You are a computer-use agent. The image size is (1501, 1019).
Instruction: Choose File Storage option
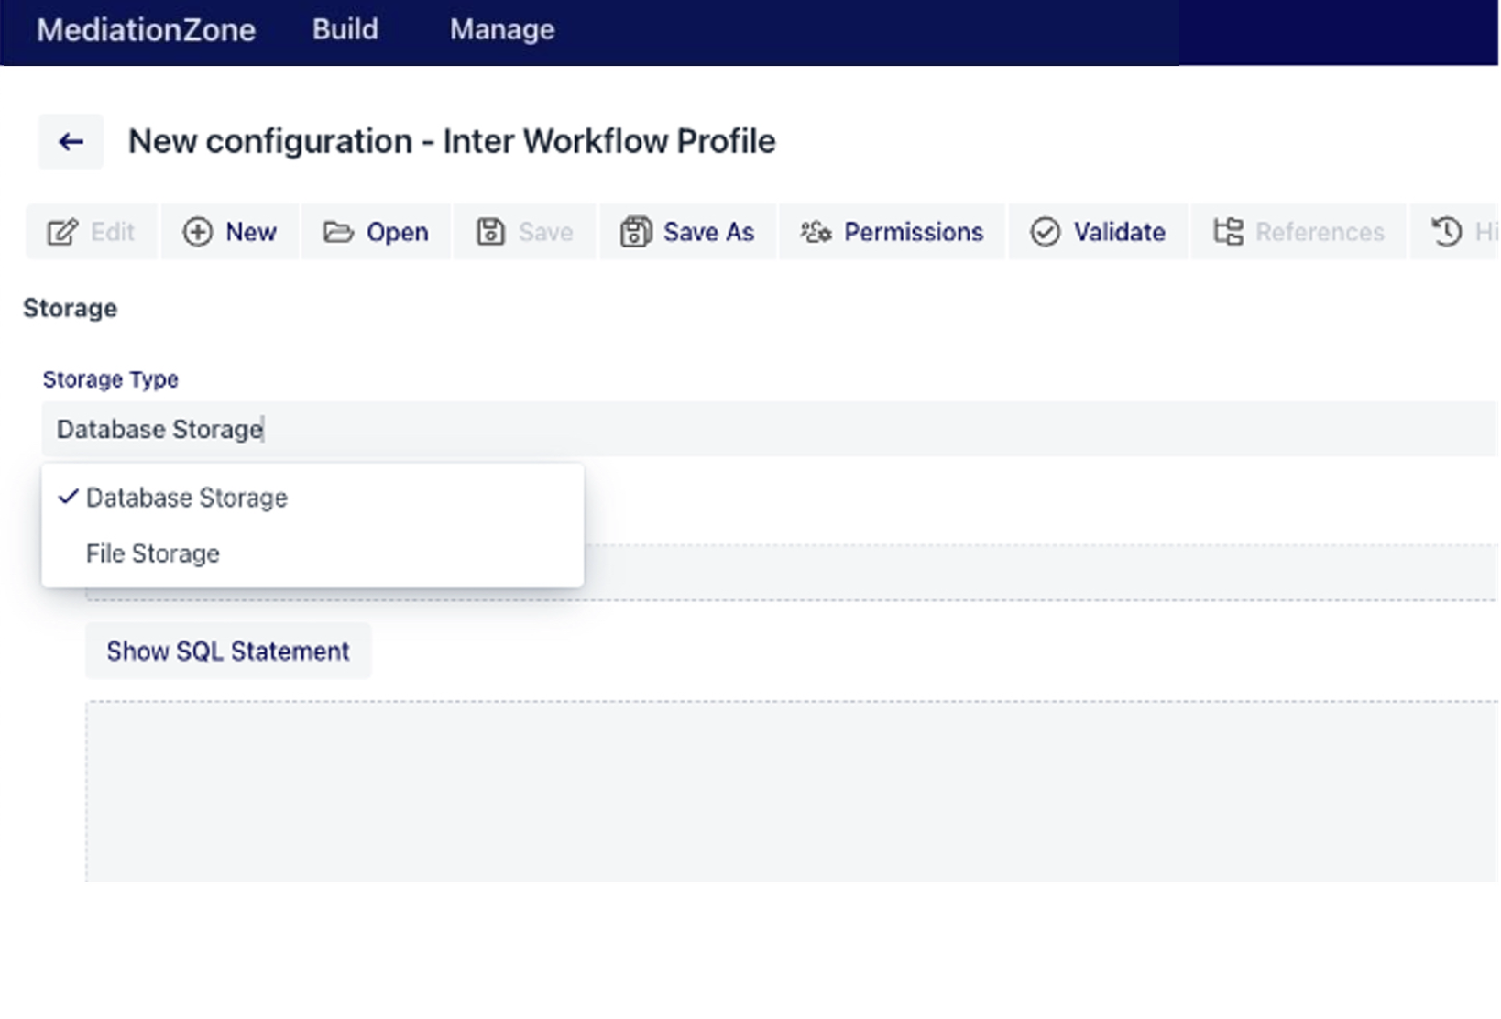coord(153,553)
